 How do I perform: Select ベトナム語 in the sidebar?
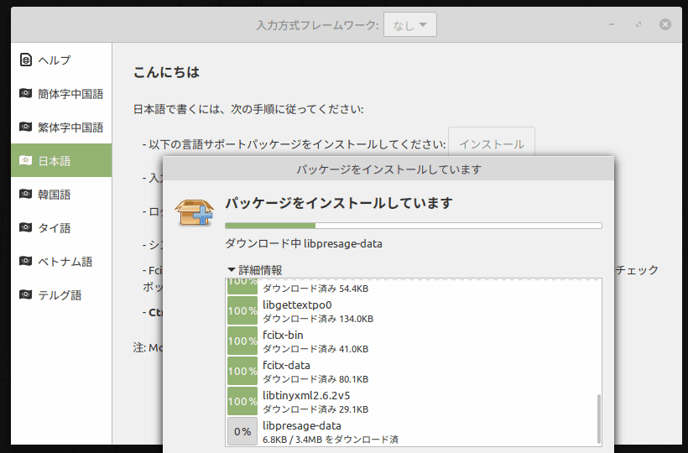click(x=61, y=262)
